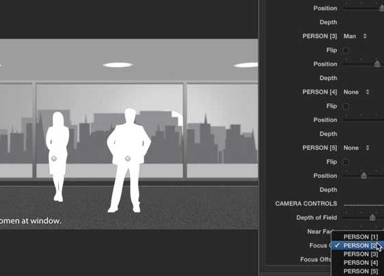Image resolution: width=384 pixels, height=276 pixels.
Task: Toggle the Flip checkbox under PERSON [3]
Action: (x=346, y=50)
